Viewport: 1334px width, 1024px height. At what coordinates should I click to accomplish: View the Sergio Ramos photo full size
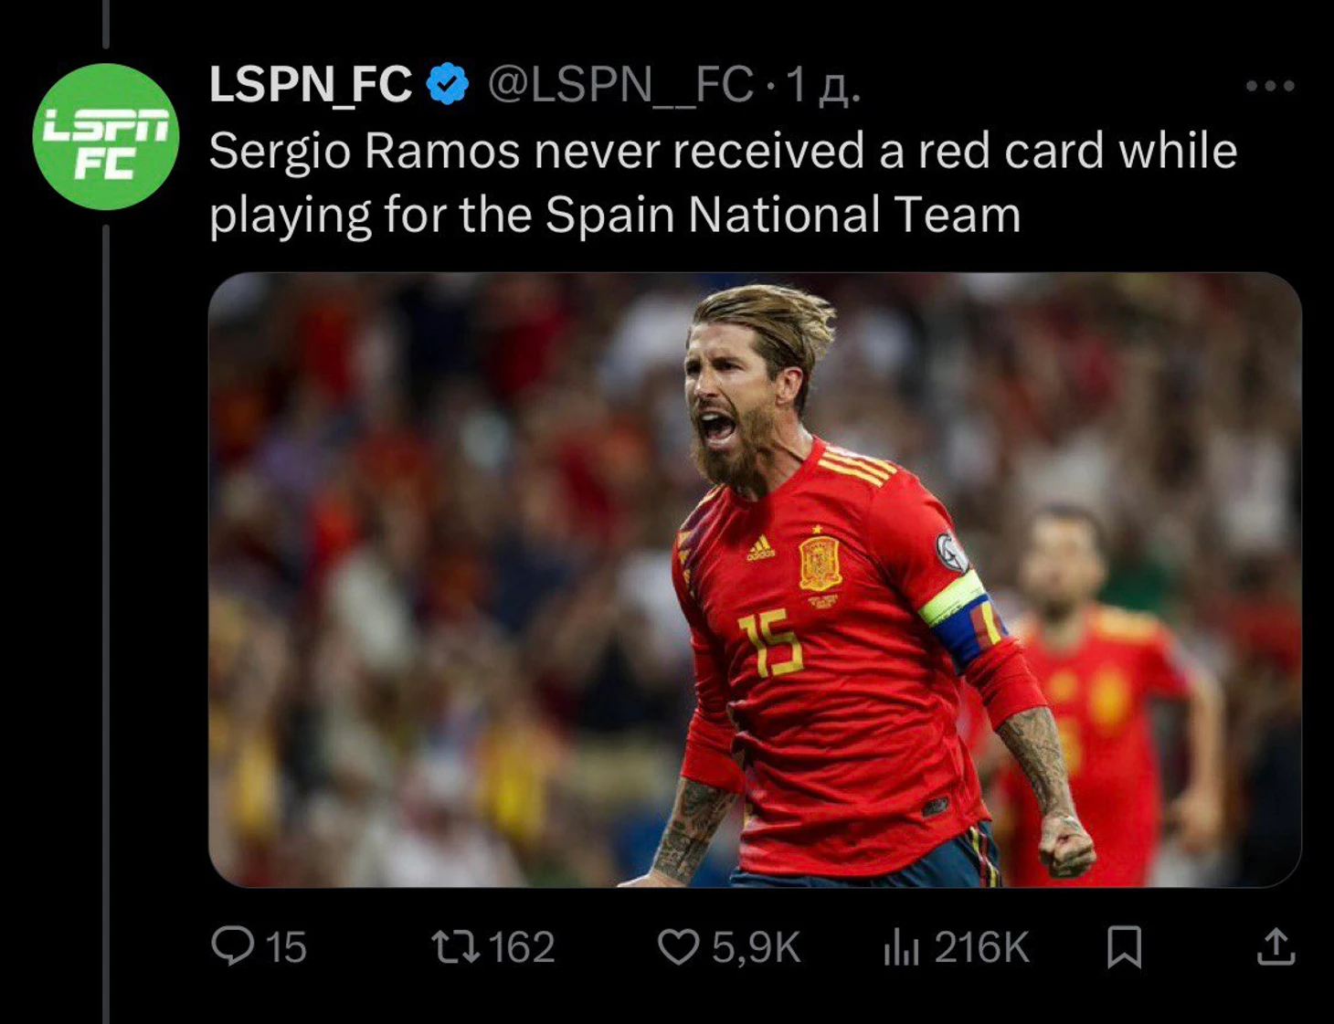(755, 580)
